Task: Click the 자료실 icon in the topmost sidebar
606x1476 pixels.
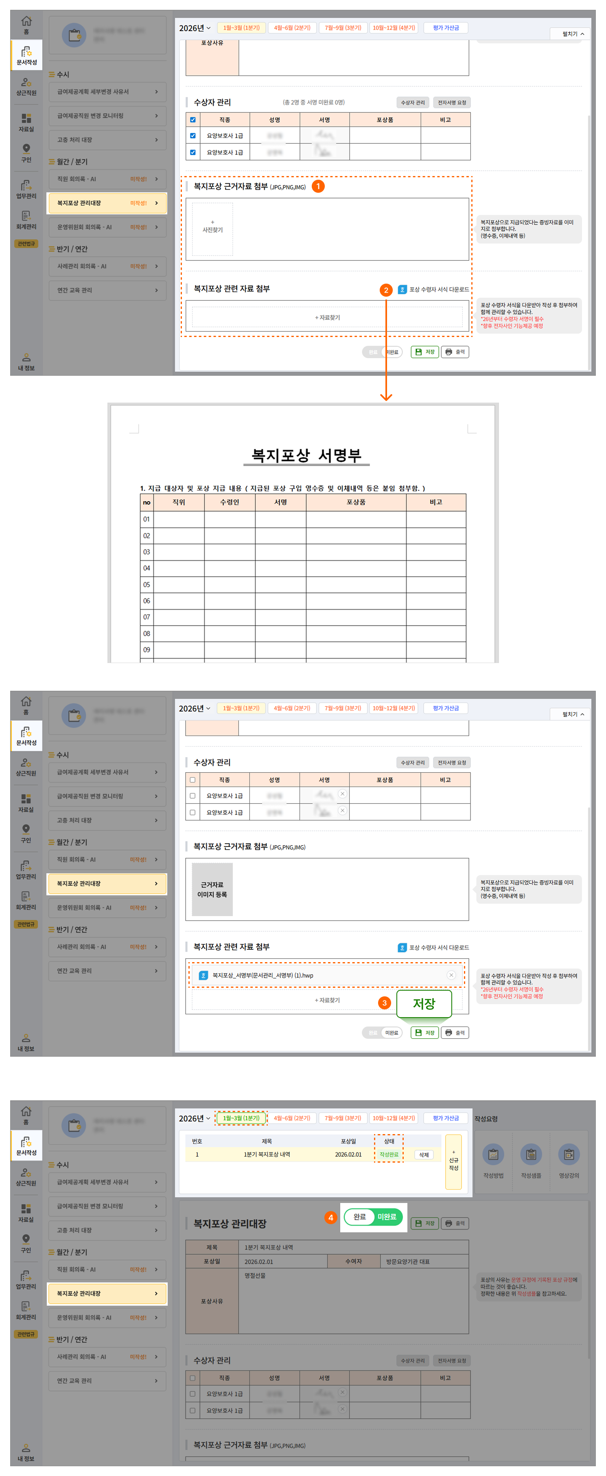Action: [26, 122]
